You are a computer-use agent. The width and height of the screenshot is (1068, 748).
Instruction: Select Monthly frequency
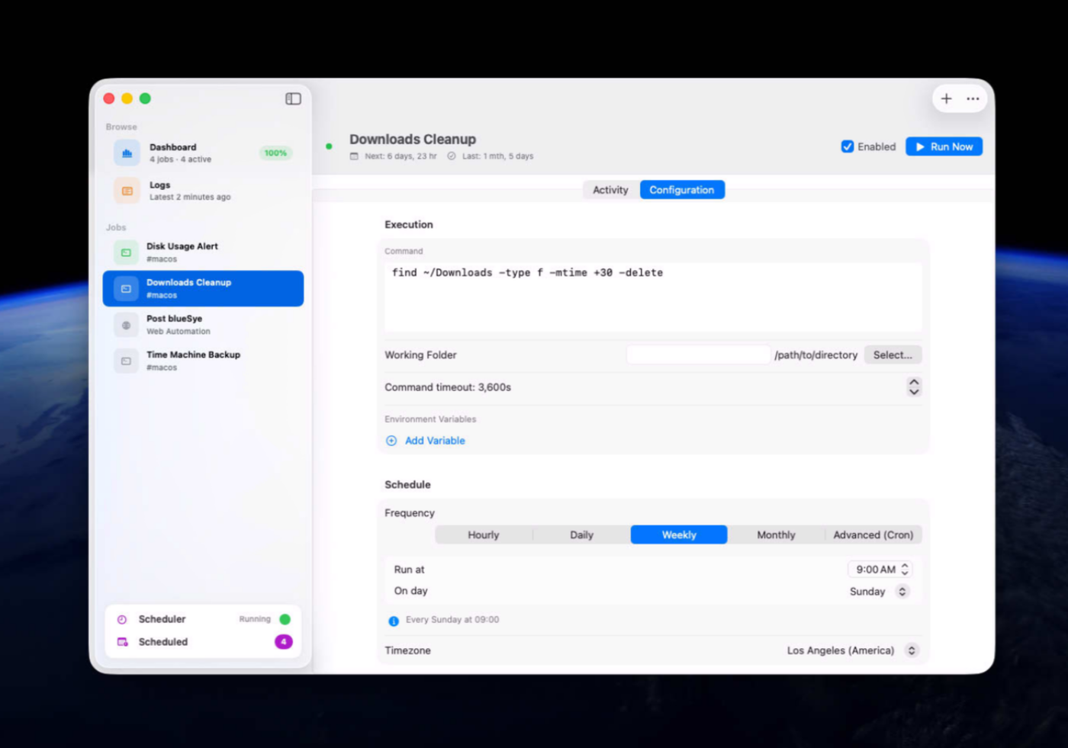coord(776,535)
